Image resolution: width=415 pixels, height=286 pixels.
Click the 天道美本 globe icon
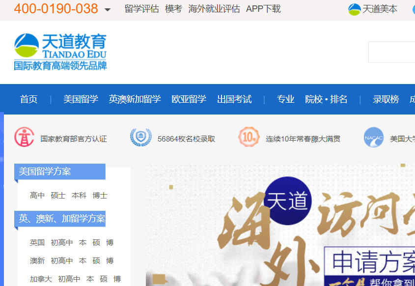tap(354, 9)
